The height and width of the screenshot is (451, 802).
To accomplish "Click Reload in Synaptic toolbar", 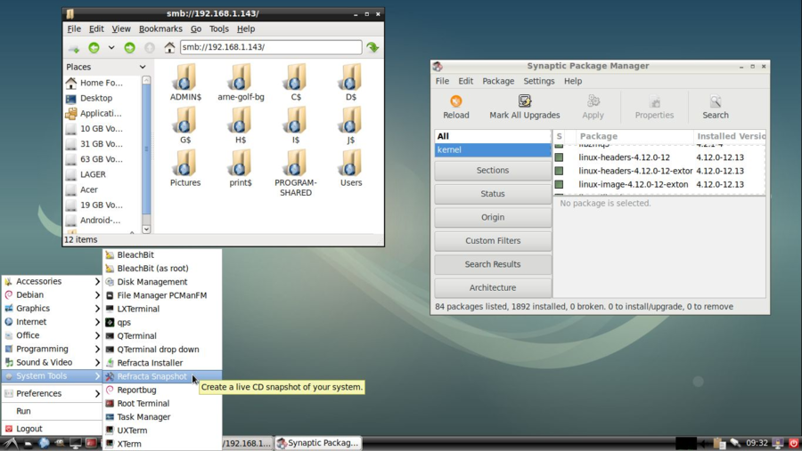I will click(x=455, y=108).
